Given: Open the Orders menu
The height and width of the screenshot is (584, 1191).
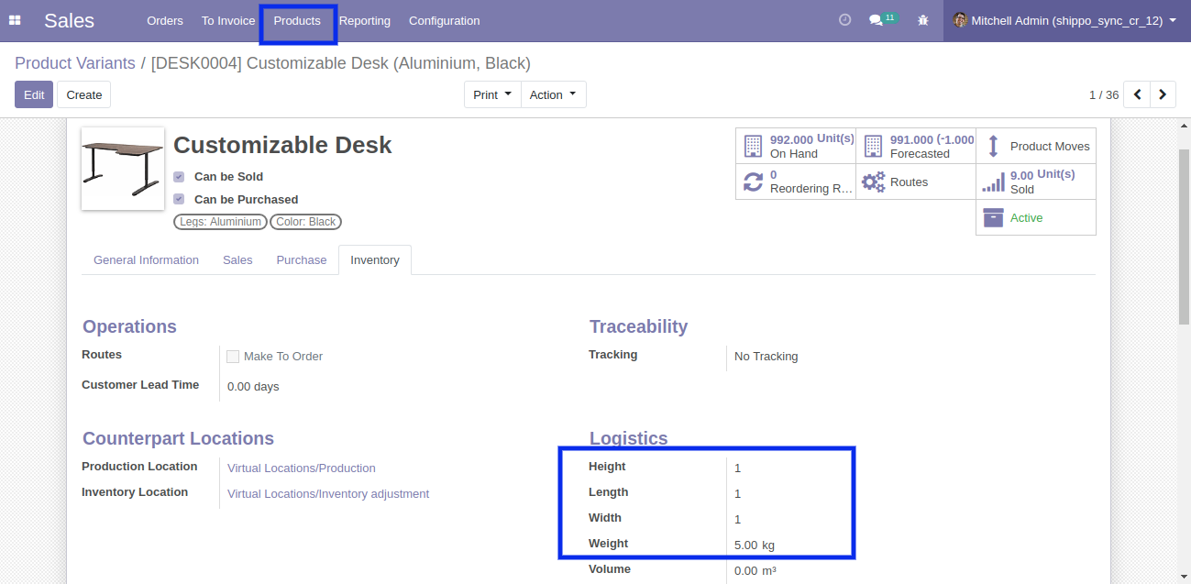Looking at the screenshot, I should [x=165, y=20].
